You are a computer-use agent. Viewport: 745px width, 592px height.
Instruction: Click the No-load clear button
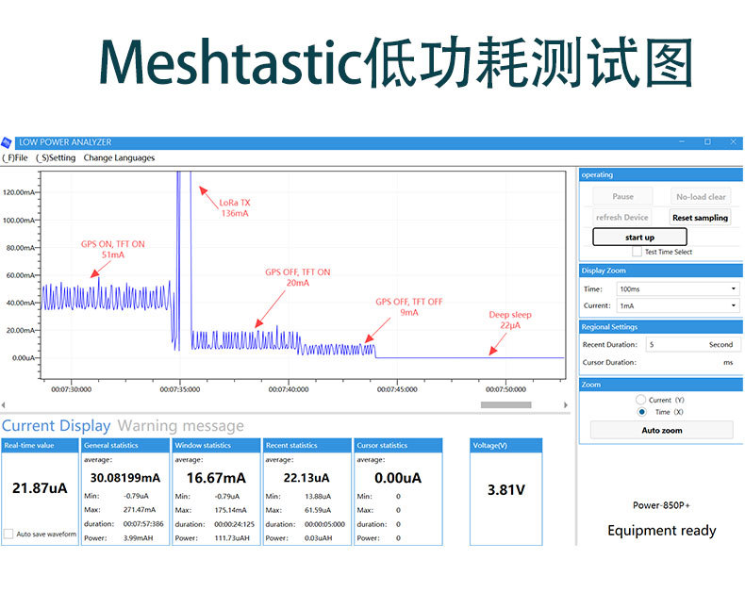tap(701, 197)
